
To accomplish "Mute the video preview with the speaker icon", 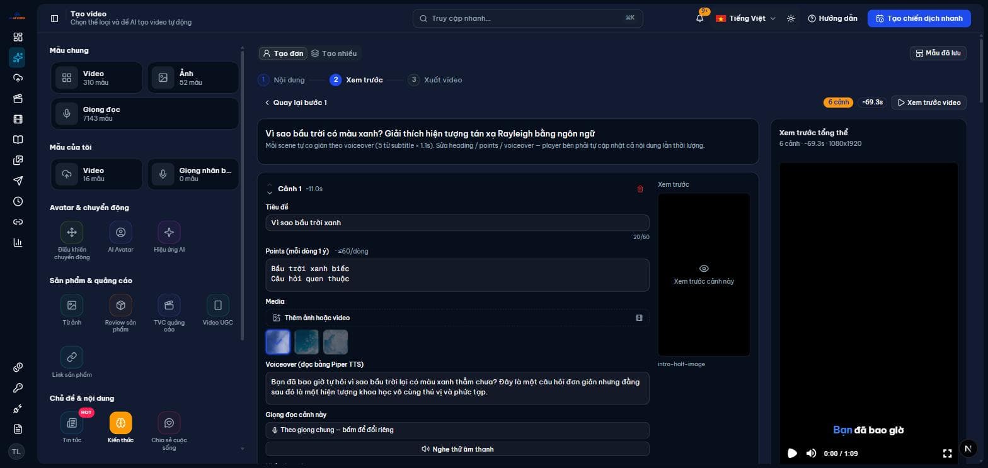I will point(811,454).
